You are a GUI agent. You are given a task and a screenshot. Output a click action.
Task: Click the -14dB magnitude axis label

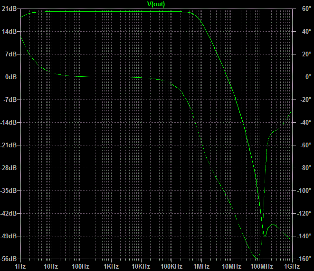point(9,122)
